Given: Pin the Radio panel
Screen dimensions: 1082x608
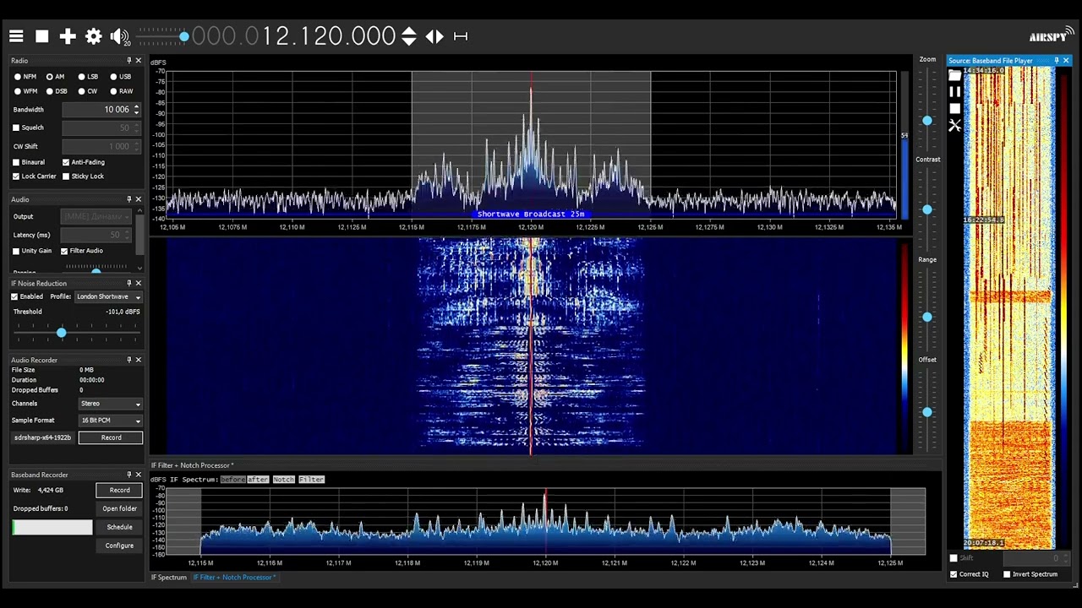Looking at the screenshot, I should click(x=129, y=61).
